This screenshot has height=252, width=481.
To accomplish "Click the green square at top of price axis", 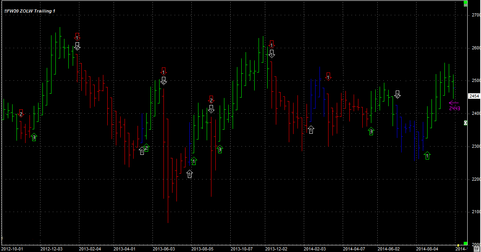I will [x=466, y=5].
